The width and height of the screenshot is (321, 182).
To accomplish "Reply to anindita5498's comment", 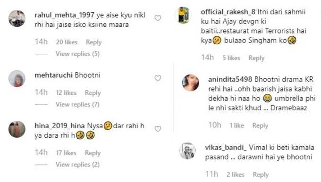I will [x=260, y=125].
